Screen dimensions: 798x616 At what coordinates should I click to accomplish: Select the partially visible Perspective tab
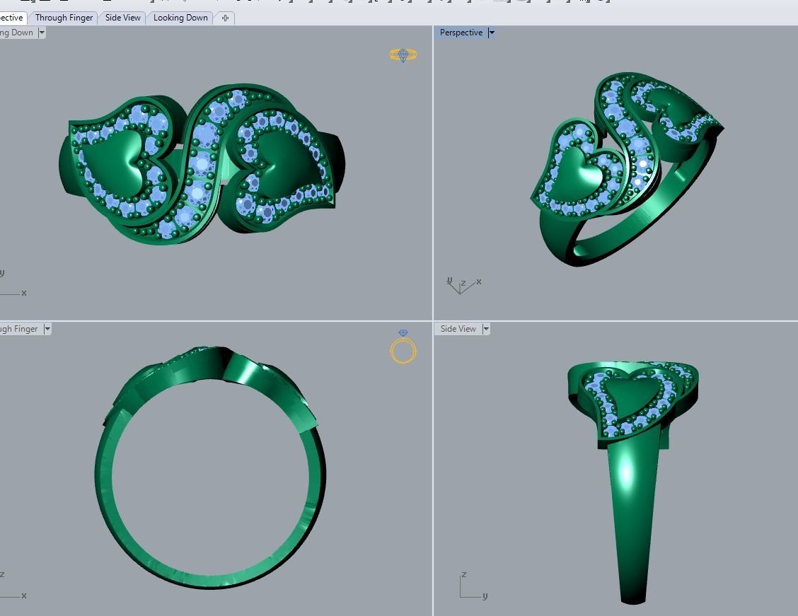[12, 18]
